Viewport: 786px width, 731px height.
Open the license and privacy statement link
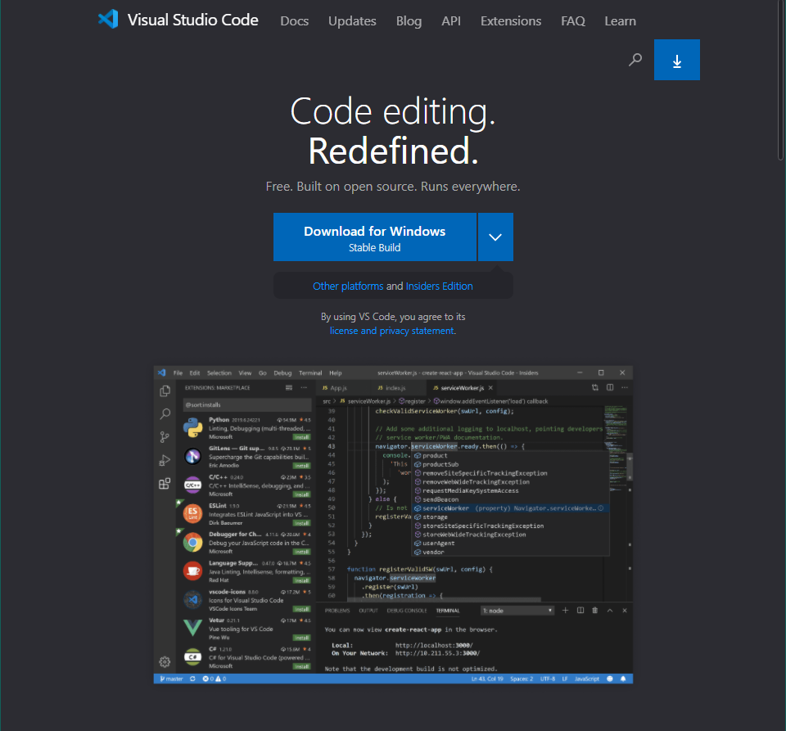point(391,331)
